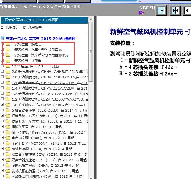
Task: Select 安装位置：接地点 folder icon
Action: pos(8,44)
